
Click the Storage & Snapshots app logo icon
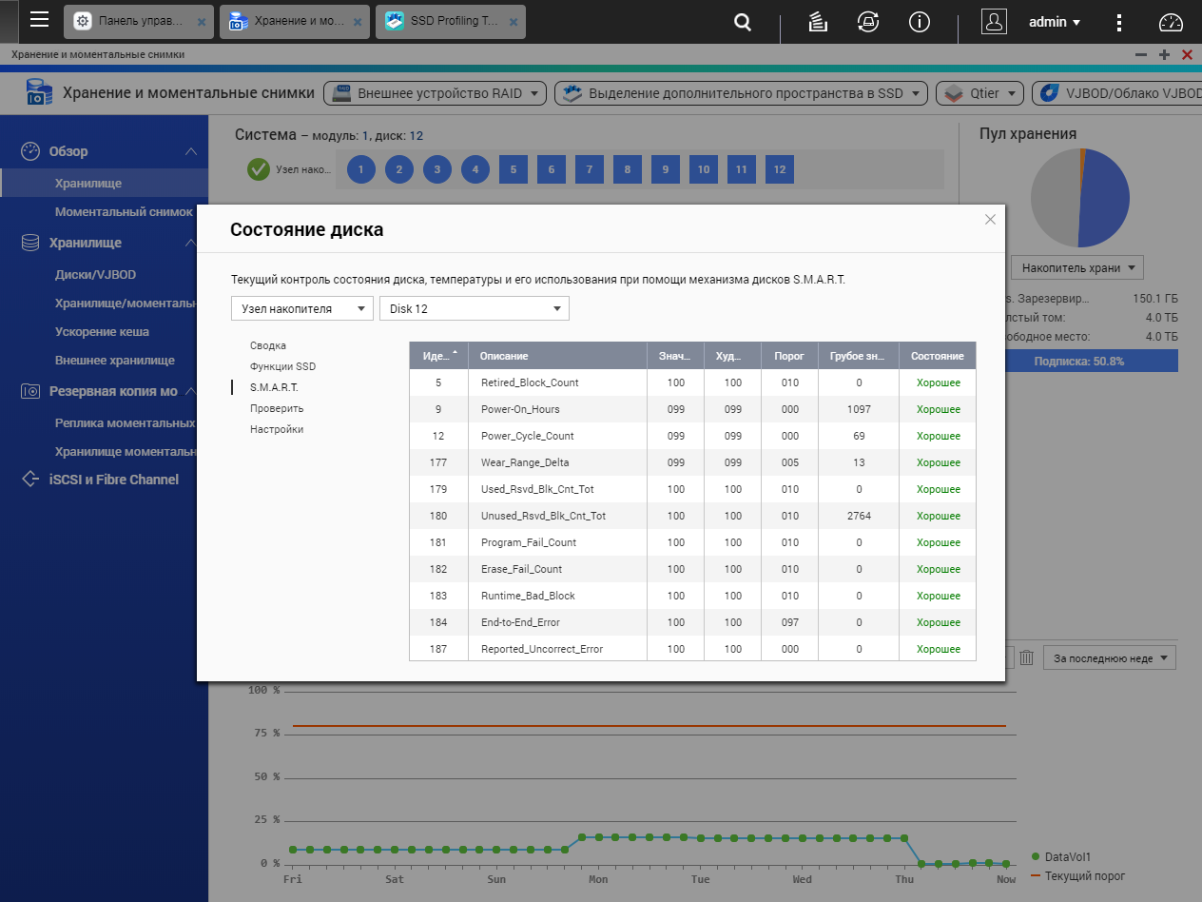pos(37,93)
